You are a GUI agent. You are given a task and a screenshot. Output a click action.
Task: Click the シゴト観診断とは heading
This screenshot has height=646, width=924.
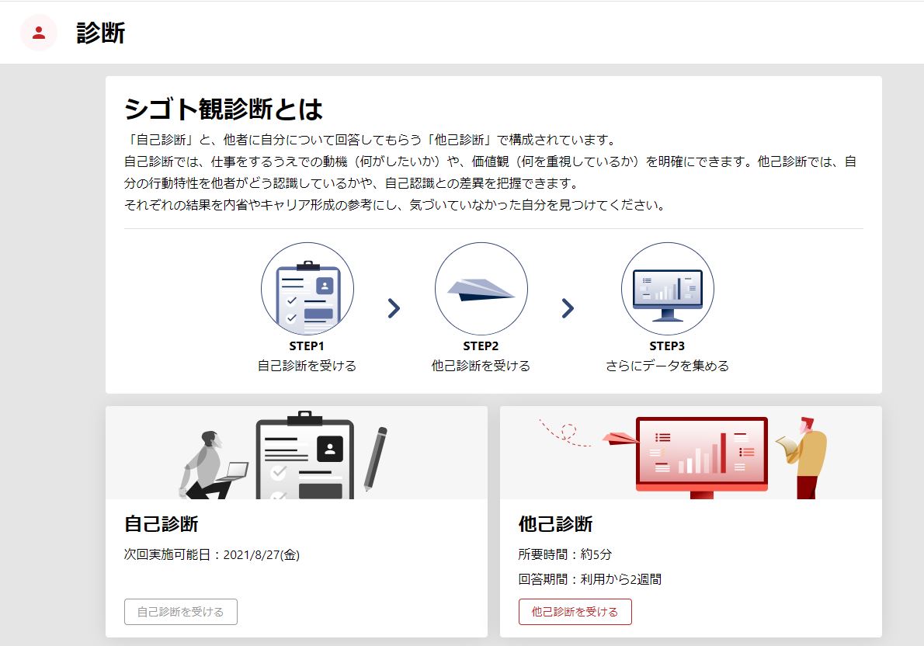224,109
